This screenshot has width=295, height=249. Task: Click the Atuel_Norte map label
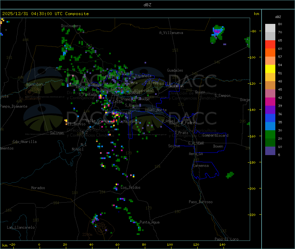[x=156, y=110]
